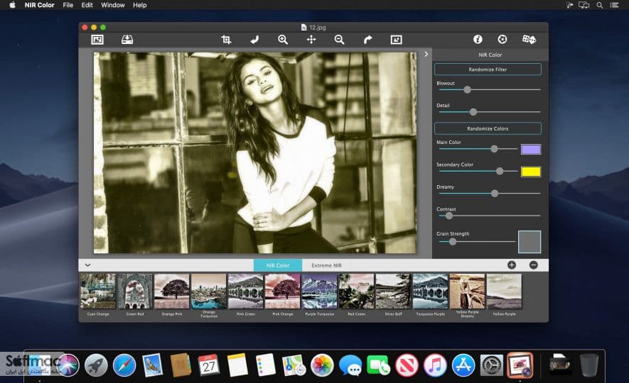Click the save/export tray icon
Image resolution: width=629 pixels, height=383 pixels.
[127, 40]
